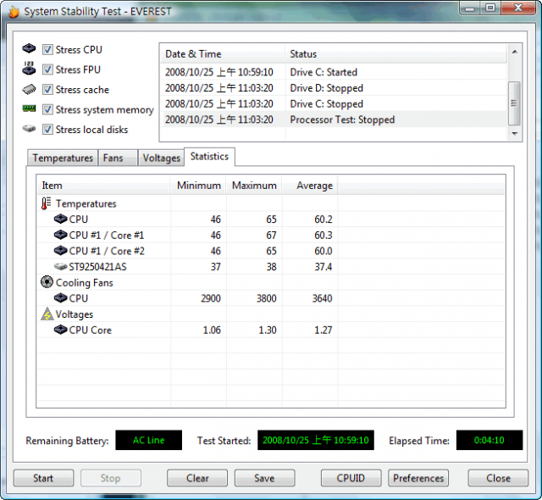Uncheck the Stress cache checkbox

(47, 90)
